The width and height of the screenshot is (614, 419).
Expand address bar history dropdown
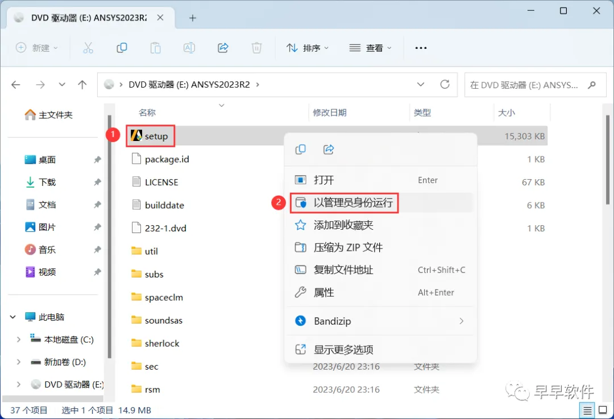(421, 84)
